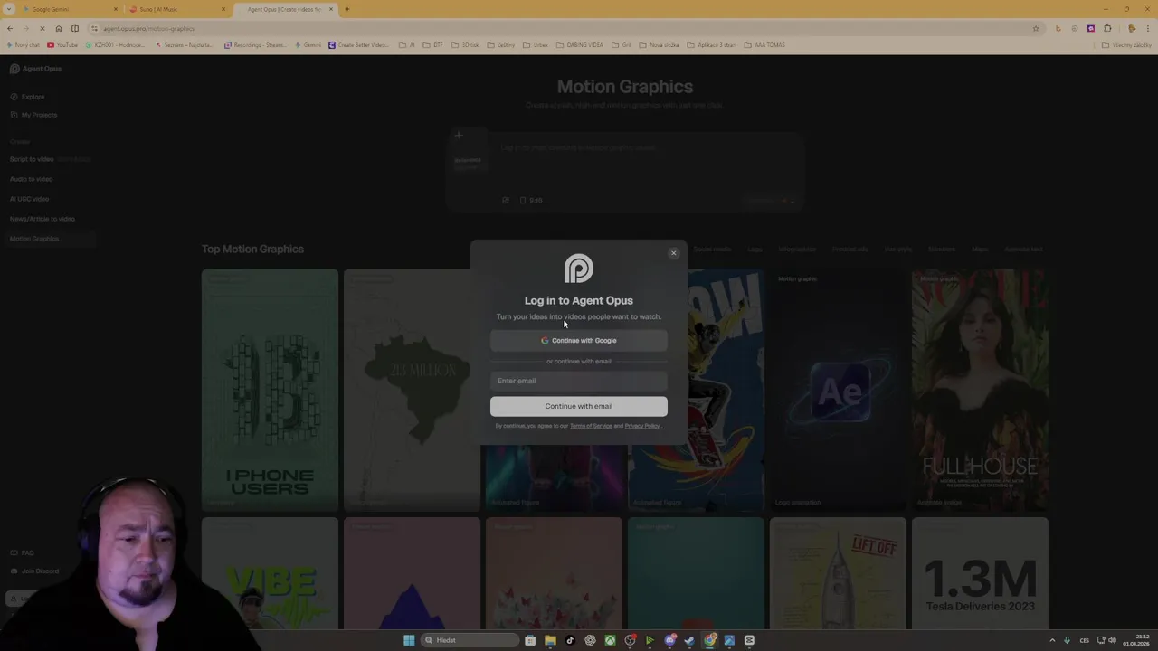Bookmark this page with star icon
1158x651 pixels.
[x=1036, y=28]
